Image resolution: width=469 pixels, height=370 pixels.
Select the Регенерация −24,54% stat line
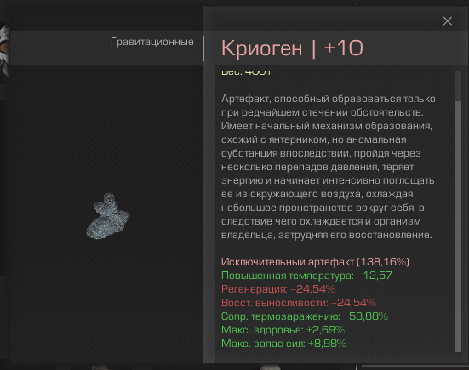(278, 289)
